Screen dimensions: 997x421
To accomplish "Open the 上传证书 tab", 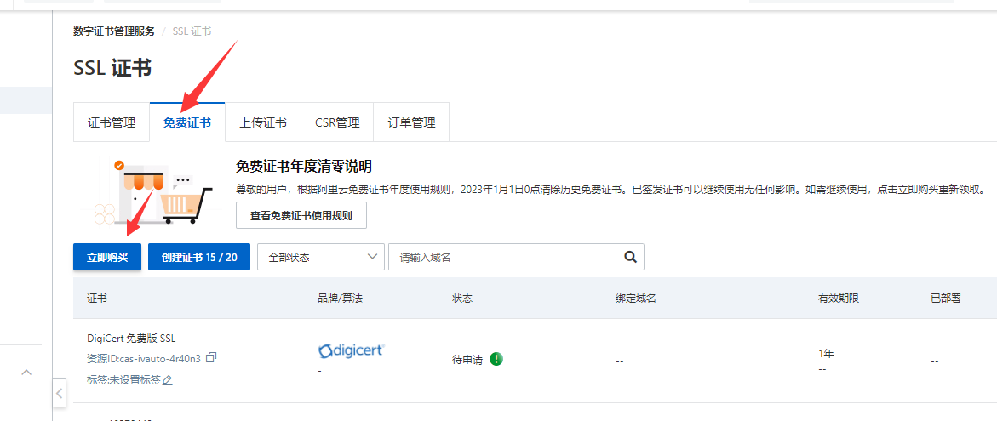I will click(262, 122).
